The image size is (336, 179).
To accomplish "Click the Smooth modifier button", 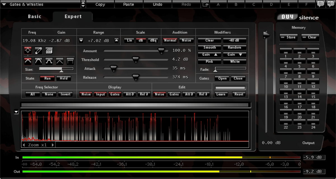I will [x=209, y=48].
